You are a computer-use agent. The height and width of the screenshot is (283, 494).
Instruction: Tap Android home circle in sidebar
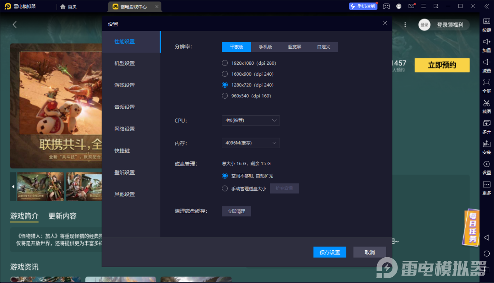tap(487, 253)
